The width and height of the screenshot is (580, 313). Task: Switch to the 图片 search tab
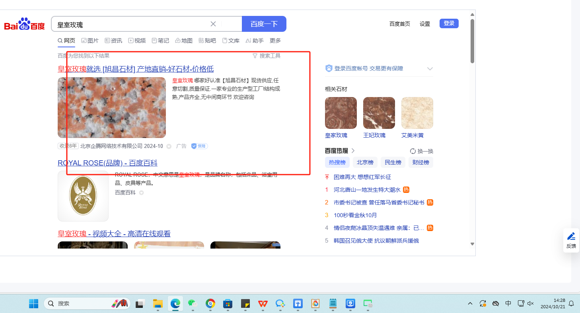point(90,41)
